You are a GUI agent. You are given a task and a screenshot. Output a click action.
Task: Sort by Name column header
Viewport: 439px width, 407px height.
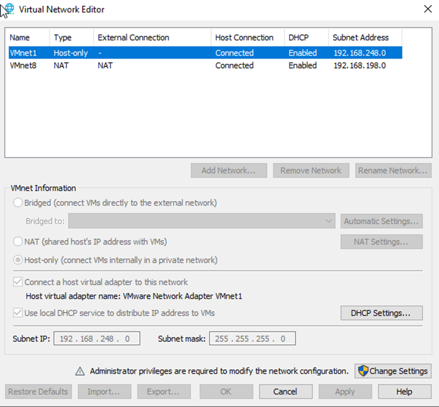[29, 38]
